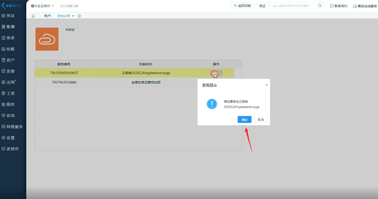Click the orange cloud reimbursement icon
378x199 pixels.
point(47,39)
